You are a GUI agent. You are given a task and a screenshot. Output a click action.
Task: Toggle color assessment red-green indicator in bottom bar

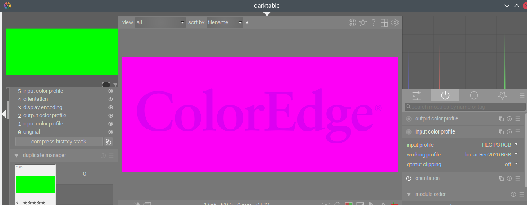(x=349, y=203)
